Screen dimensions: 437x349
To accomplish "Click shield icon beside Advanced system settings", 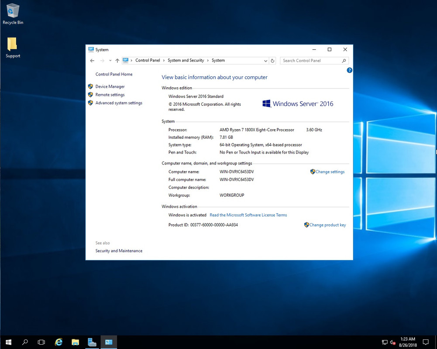I will [90, 103].
